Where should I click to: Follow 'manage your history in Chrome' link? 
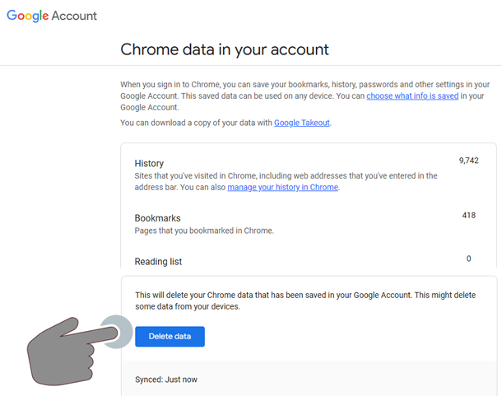point(283,187)
